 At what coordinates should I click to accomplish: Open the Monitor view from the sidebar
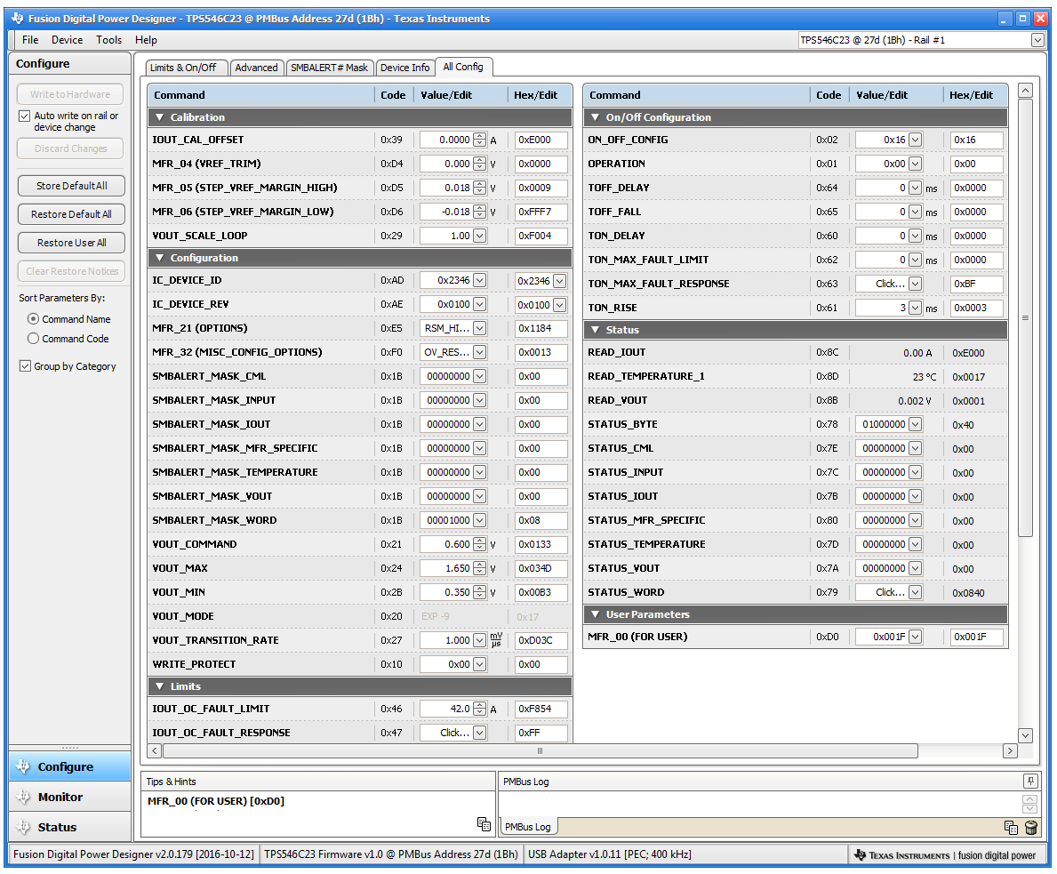[60, 797]
